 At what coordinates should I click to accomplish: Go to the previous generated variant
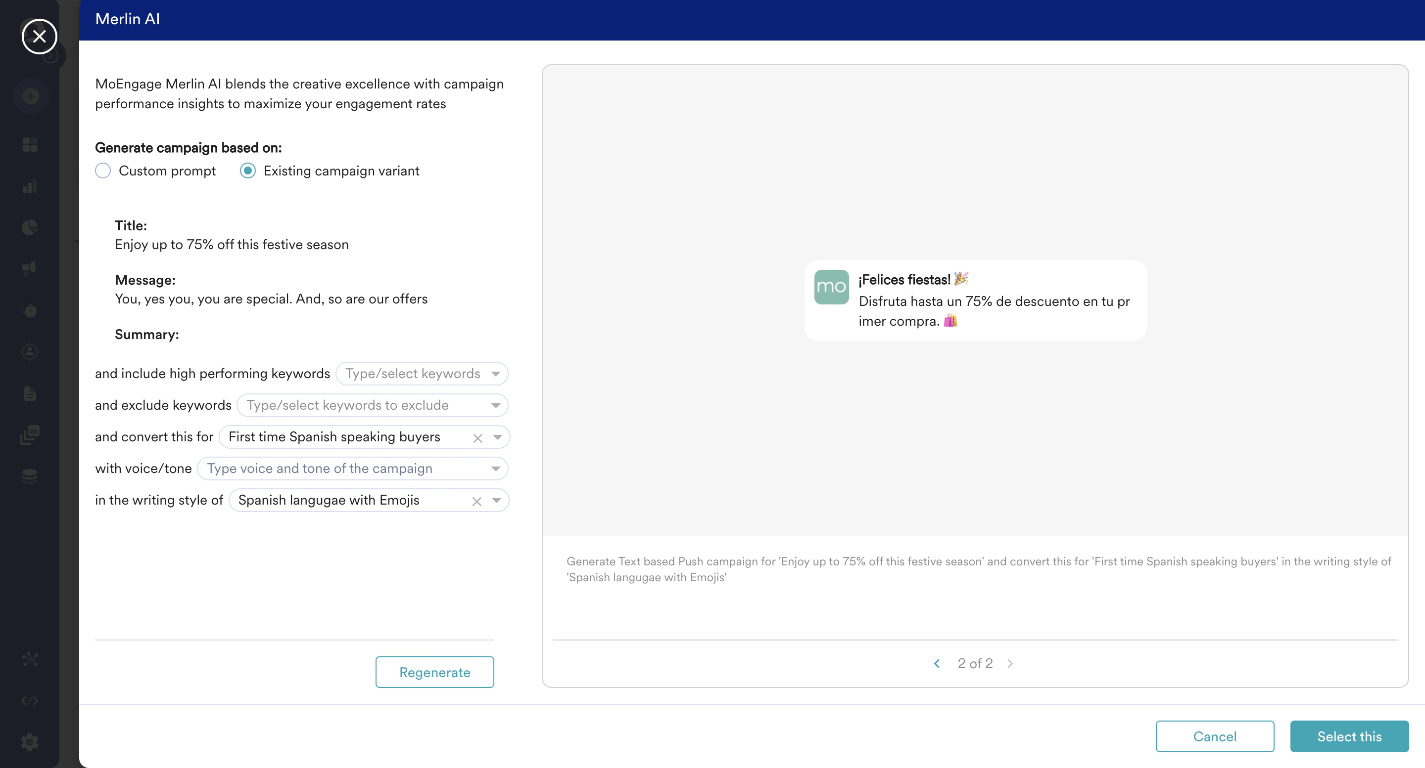[x=937, y=664]
